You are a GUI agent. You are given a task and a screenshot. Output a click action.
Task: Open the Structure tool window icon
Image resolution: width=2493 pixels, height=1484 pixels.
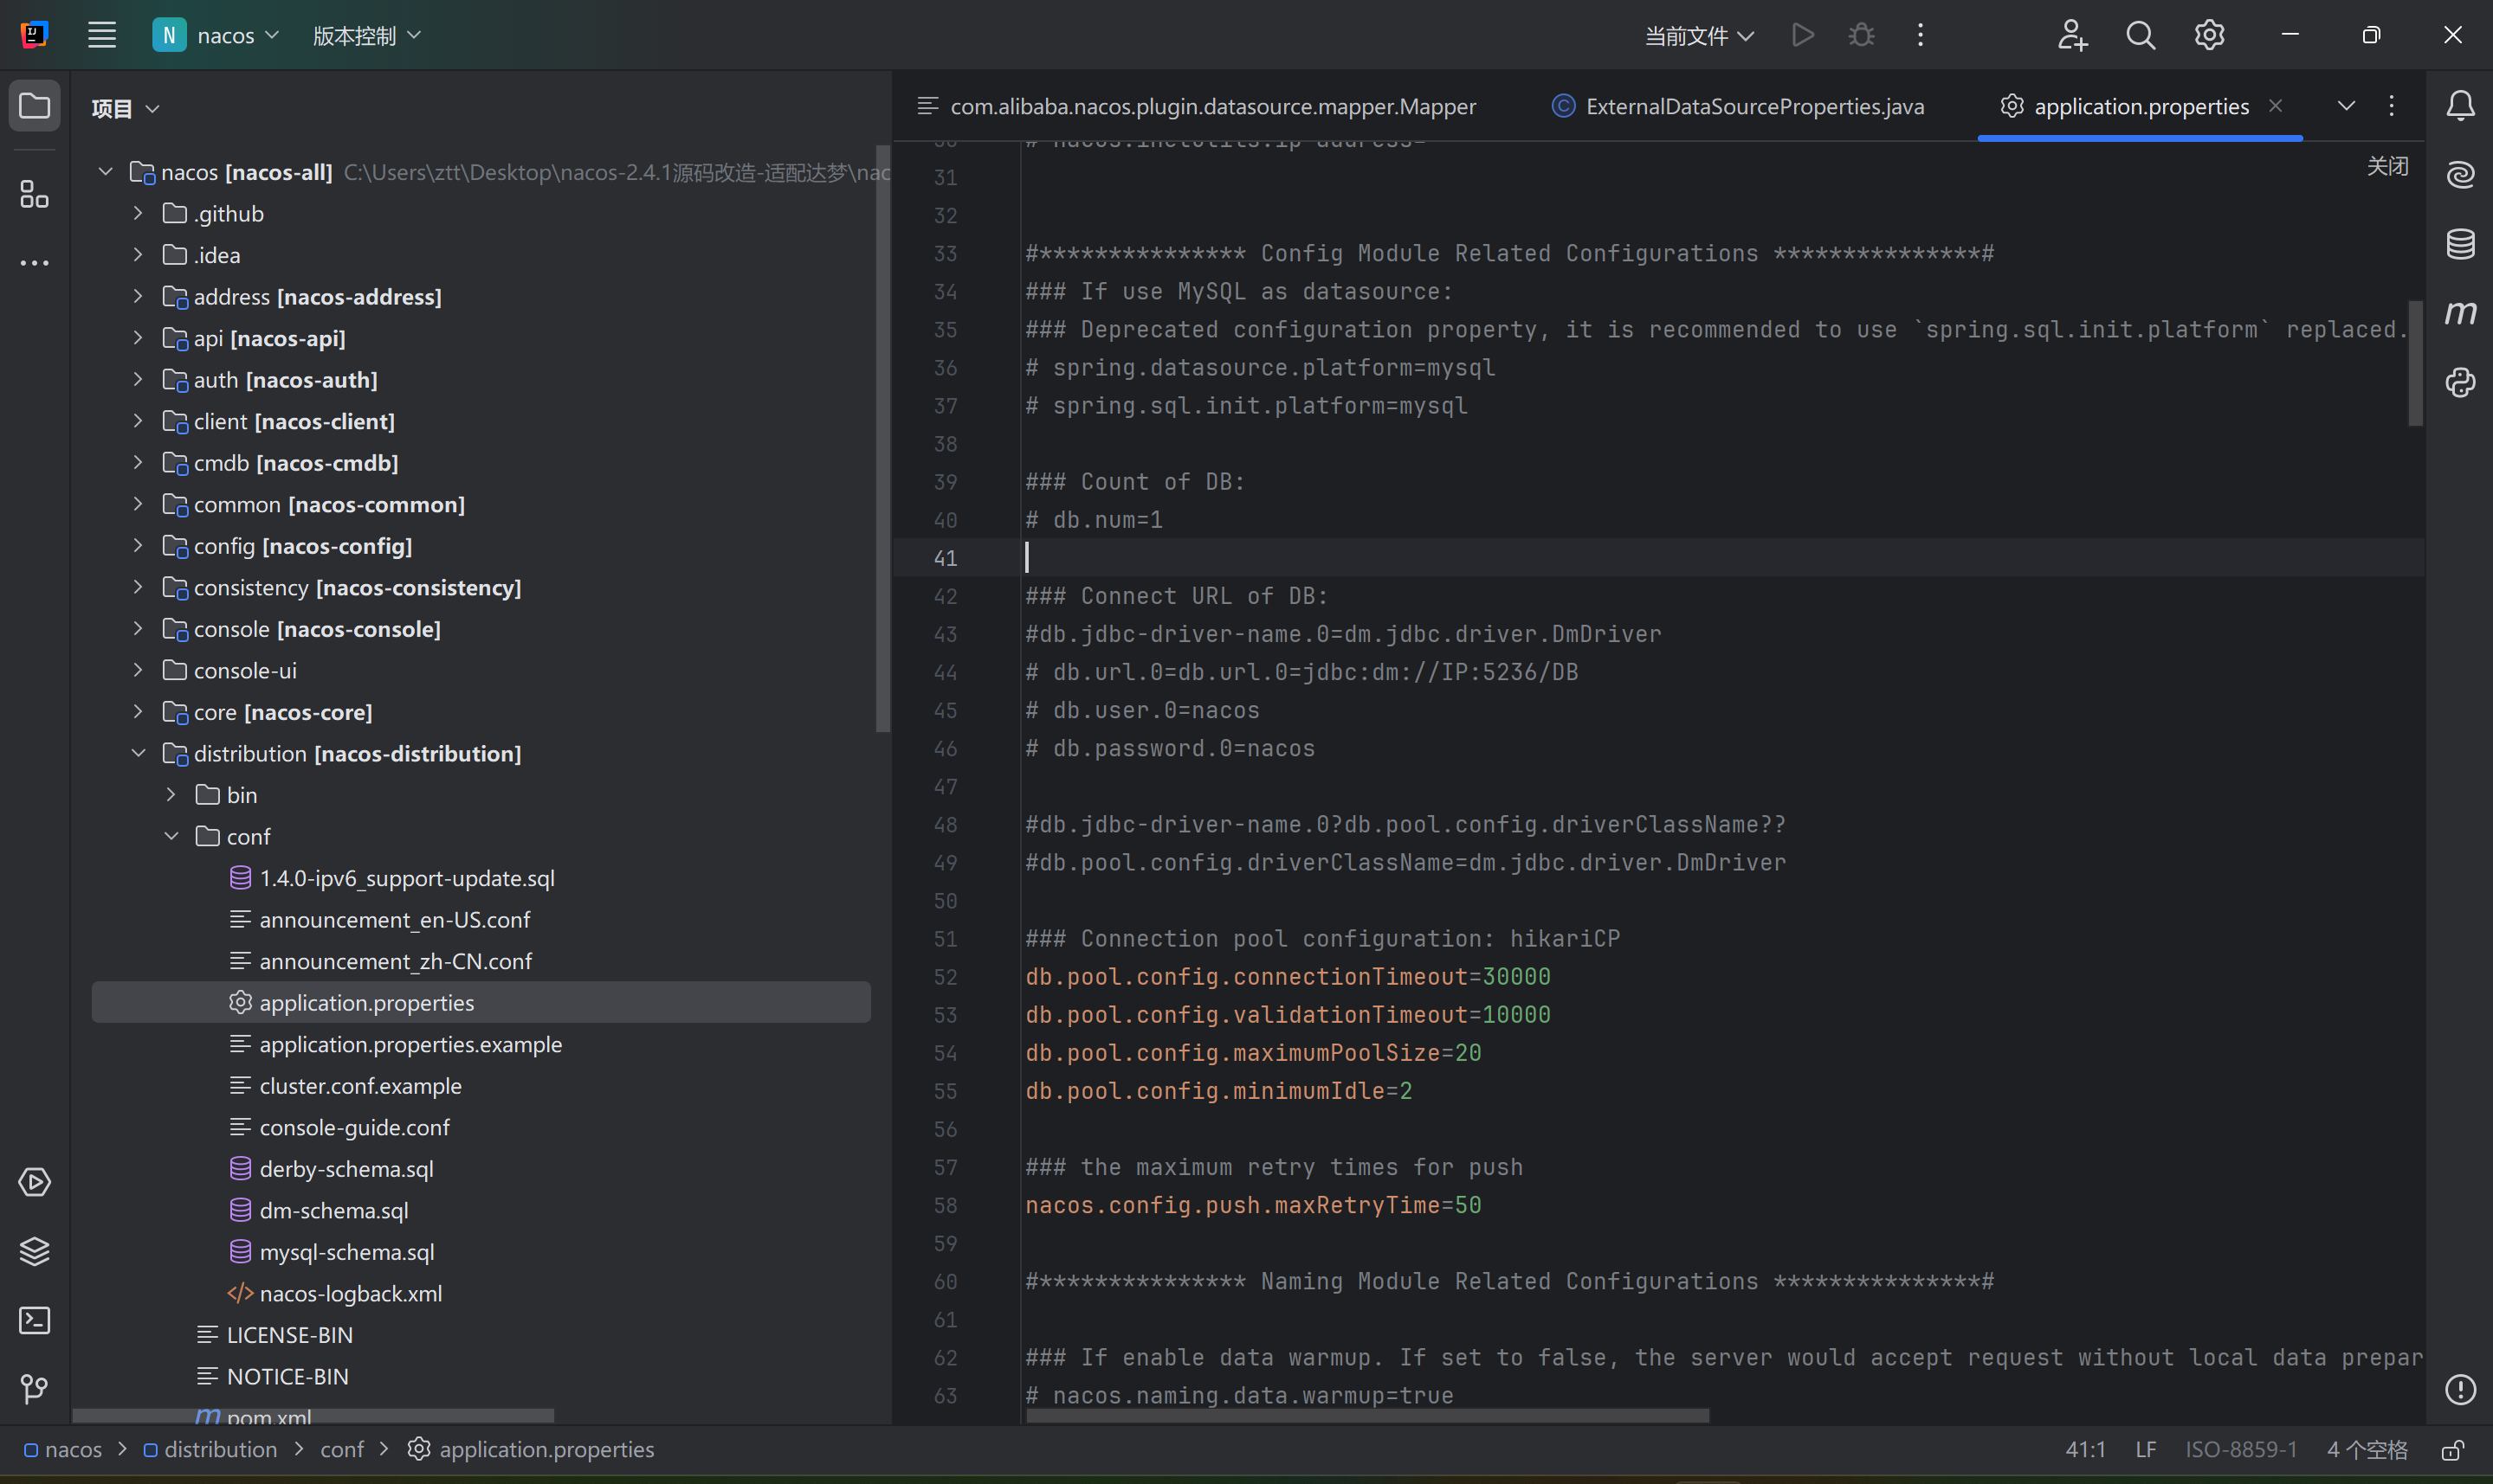(34, 194)
